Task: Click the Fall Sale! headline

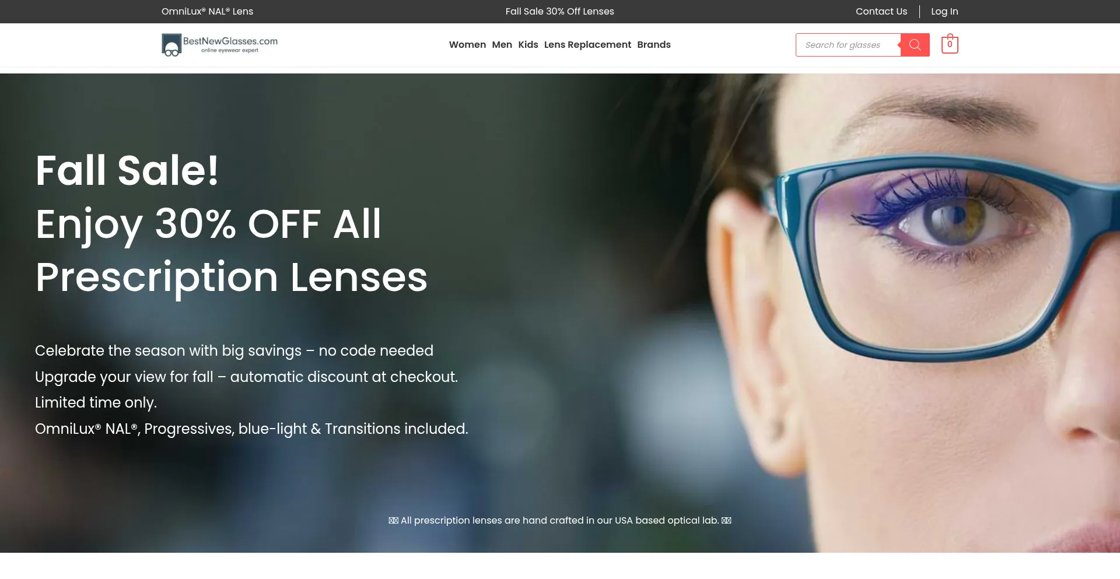Action: [x=127, y=170]
